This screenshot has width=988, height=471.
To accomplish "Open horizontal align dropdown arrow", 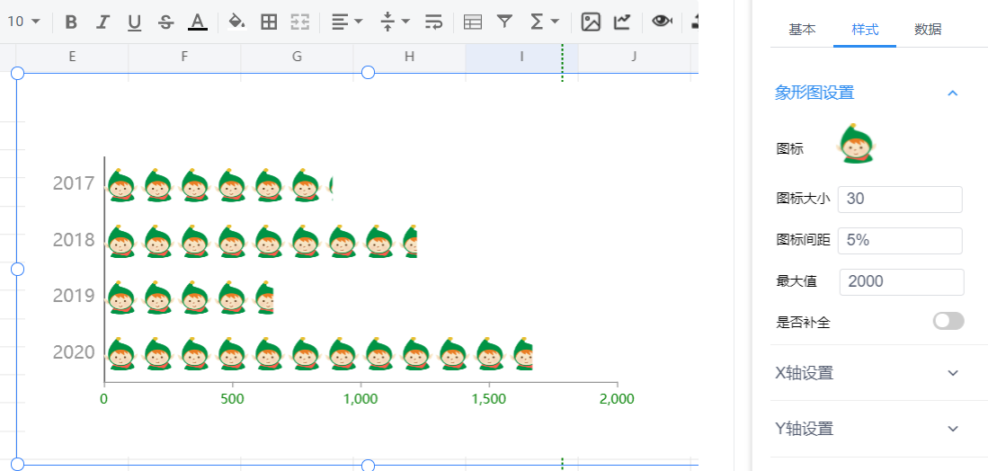I will 359,22.
